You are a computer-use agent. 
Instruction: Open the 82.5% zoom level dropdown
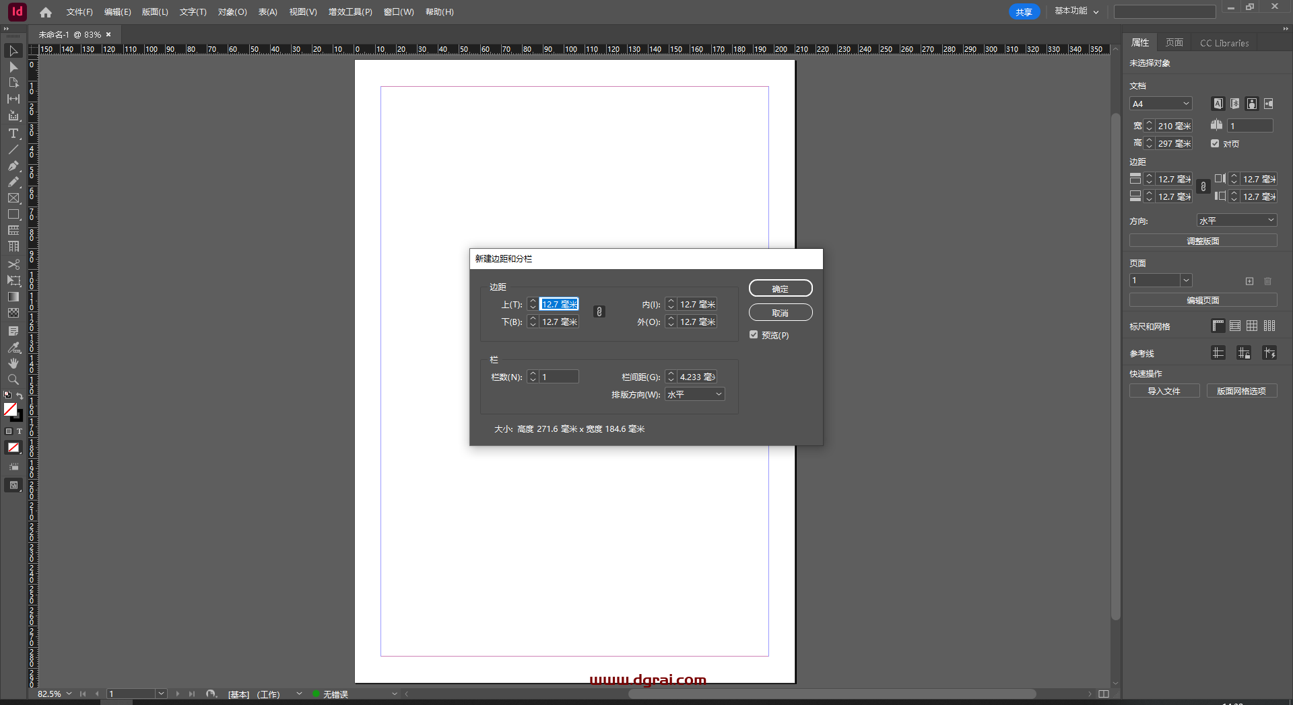(x=69, y=694)
